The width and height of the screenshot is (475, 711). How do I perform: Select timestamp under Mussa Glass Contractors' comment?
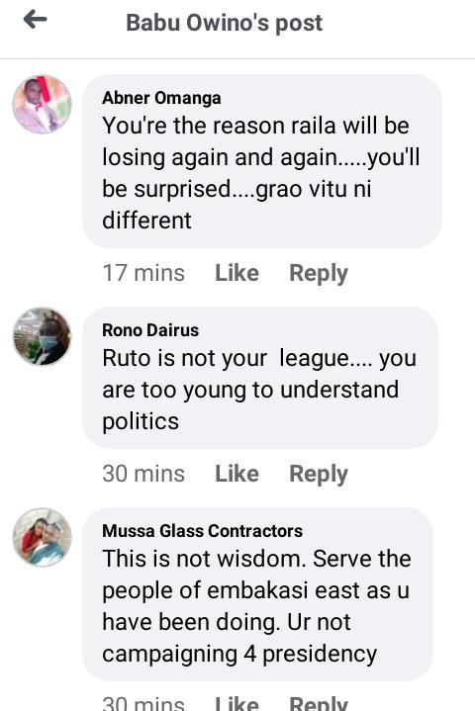(x=143, y=703)
